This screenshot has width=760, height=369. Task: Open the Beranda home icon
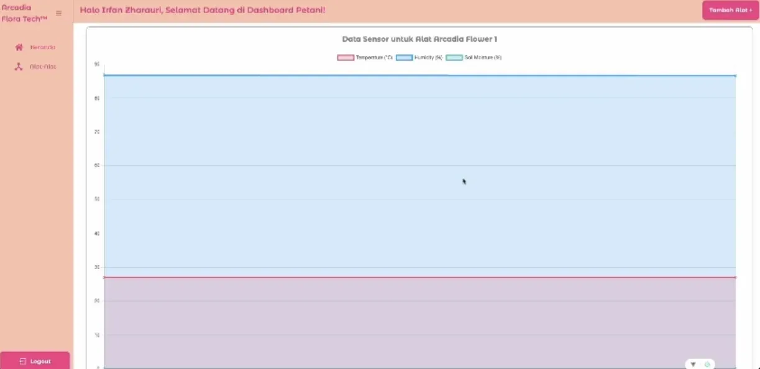pyautogui.click(x=19, y=47)
